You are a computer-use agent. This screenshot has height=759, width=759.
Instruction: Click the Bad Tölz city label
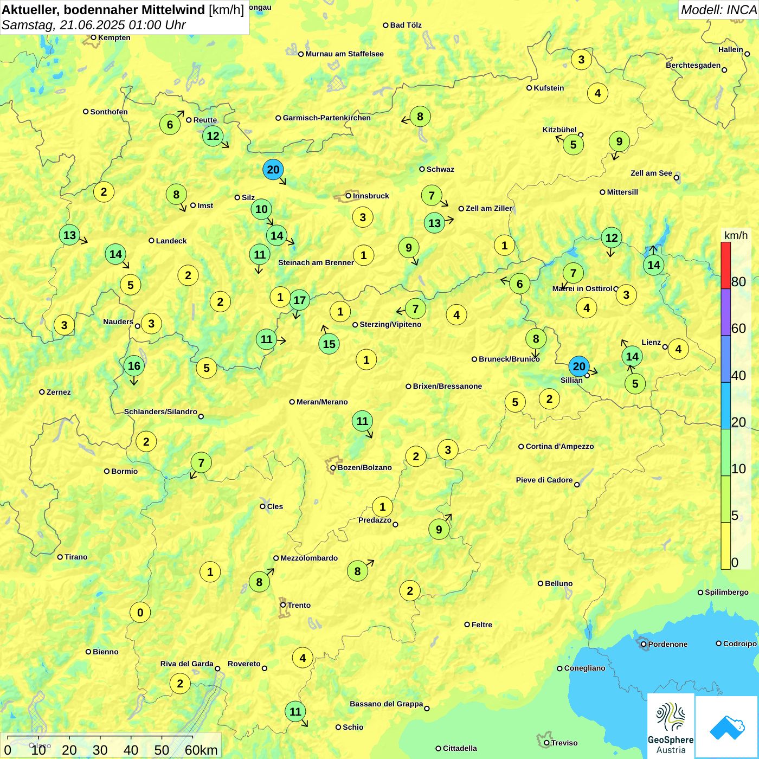coord(406,25)
